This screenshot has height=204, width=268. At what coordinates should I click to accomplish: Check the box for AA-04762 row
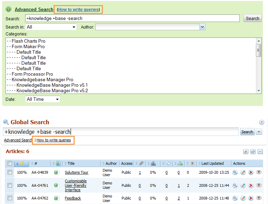pos(10,198)
